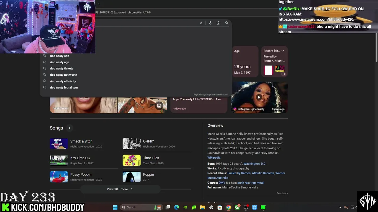
Task: Open File Explorer folder icon in taskbar
Action: pos(203,207)
